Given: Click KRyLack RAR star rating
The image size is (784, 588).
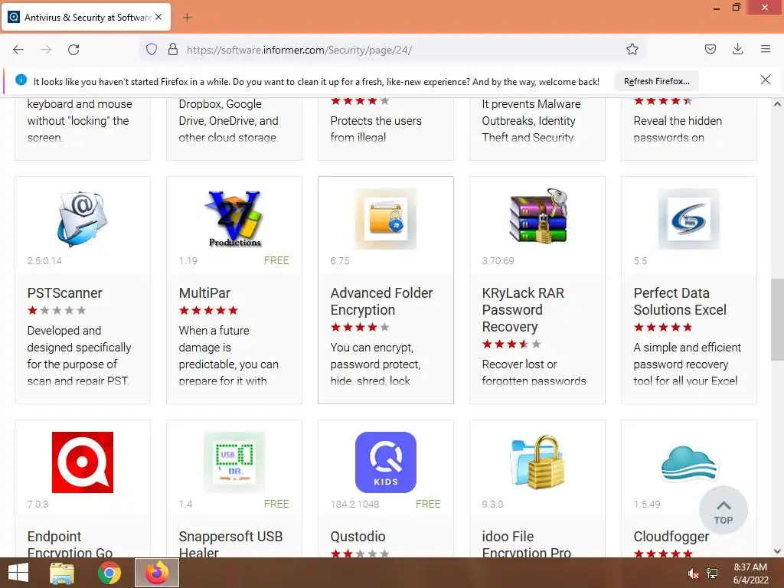Looking at the screenshot, I should pyautogui.click(x=511, y=344).
